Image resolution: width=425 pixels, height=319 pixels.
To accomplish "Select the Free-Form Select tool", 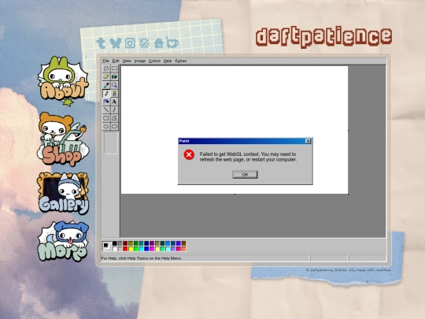I will coord(106,69).
